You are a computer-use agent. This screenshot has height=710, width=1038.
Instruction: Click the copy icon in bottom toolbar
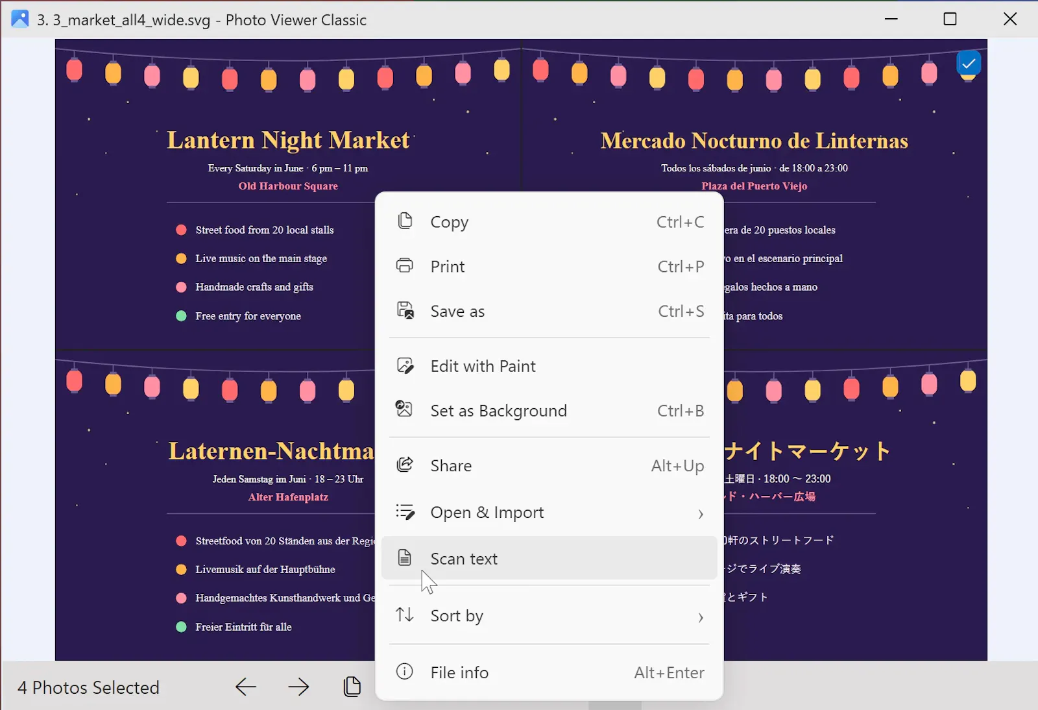click(352, 687)
